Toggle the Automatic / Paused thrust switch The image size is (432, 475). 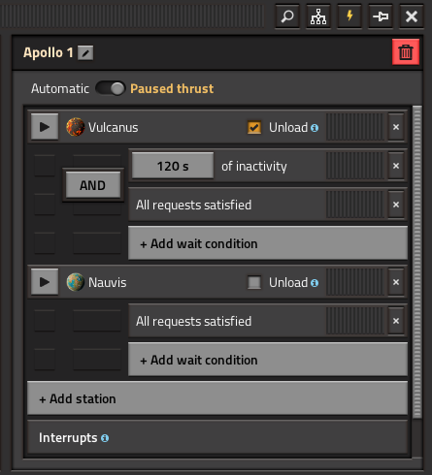(x=111, y=88)
